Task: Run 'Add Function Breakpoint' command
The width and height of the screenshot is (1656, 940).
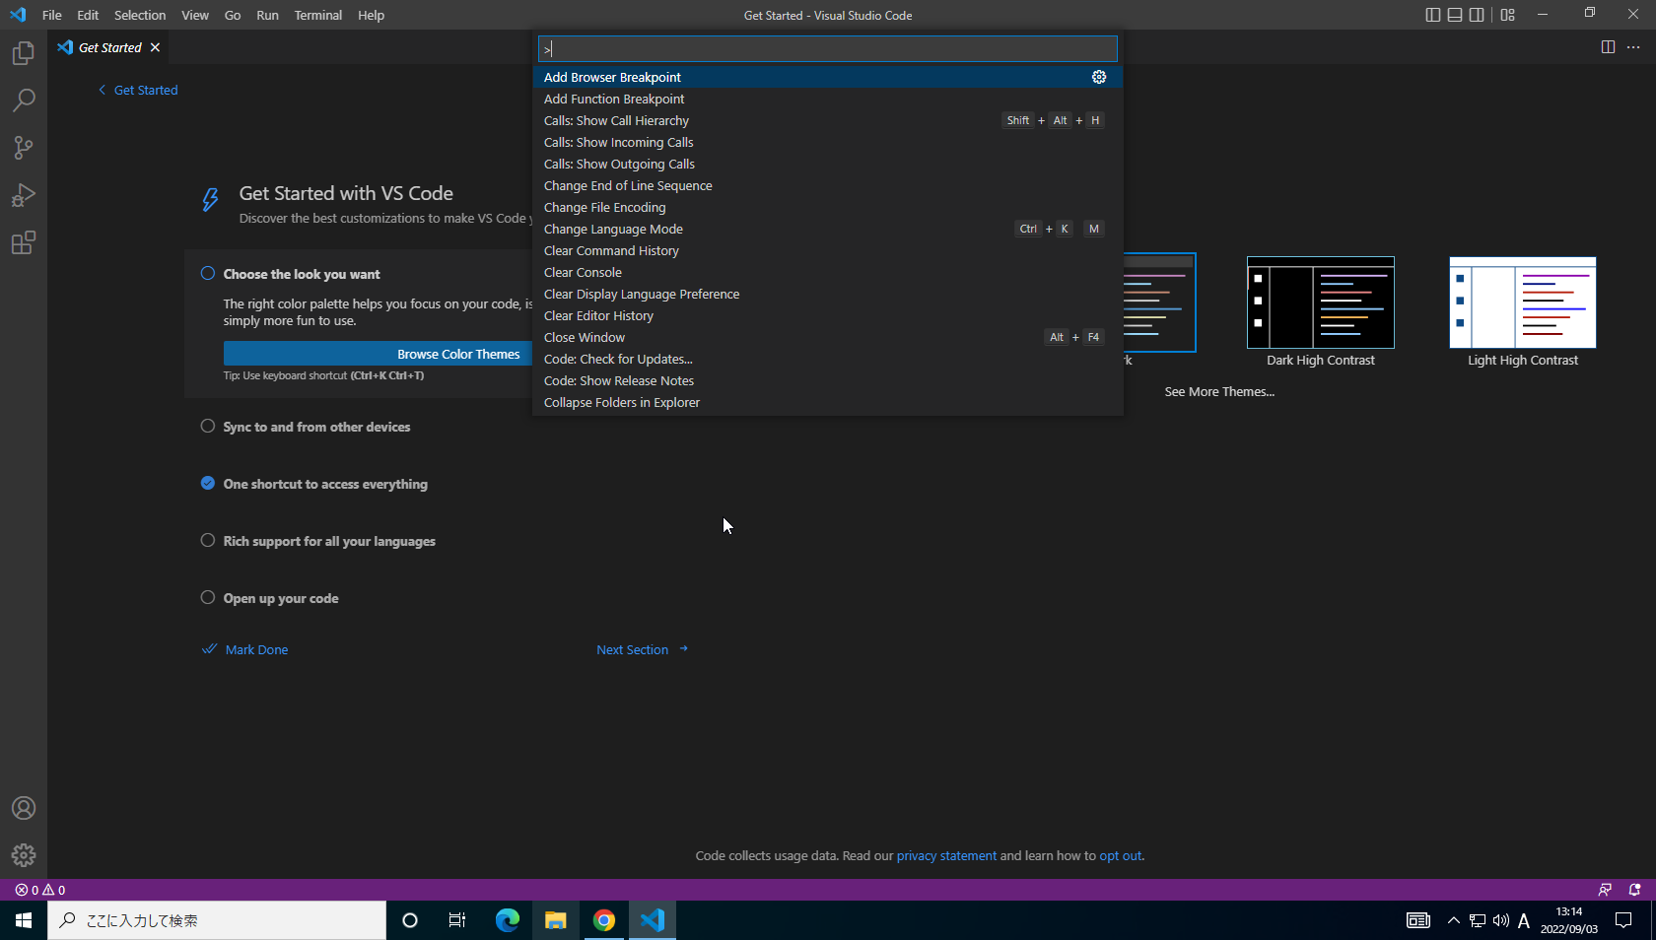Action: 828,99
